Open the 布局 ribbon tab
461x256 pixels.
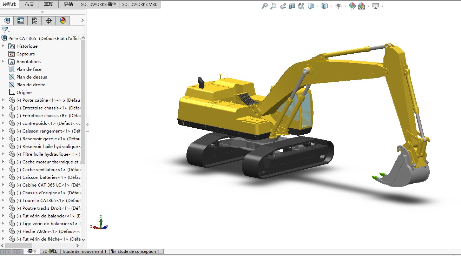pos(29,4)
